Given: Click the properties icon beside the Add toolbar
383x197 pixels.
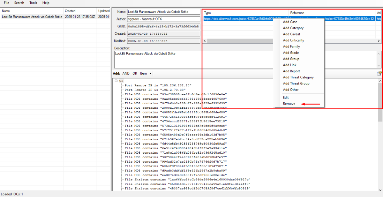Looking at the screenshot, I should [379, 73].
